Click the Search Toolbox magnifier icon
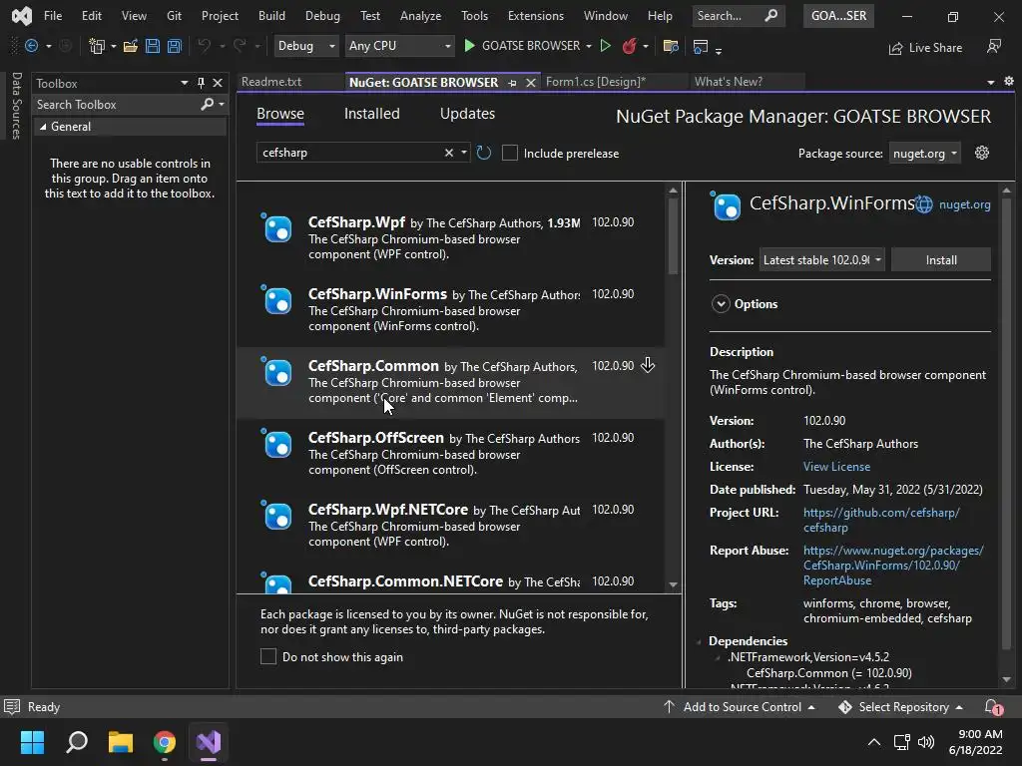 tap(208, 104)
